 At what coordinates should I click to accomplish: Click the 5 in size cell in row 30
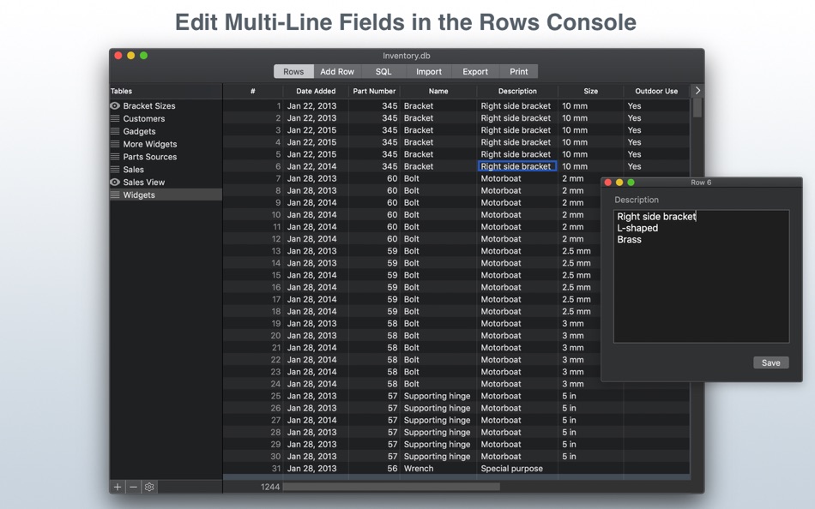590,456
